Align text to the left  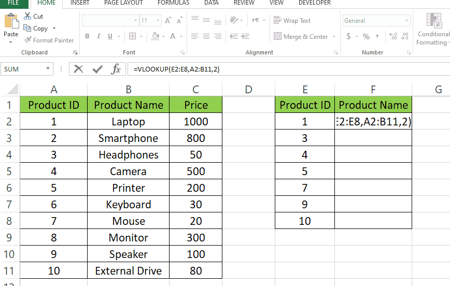[x=195, y=36]
